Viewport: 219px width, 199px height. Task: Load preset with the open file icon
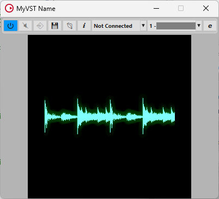tap(69, 26)
